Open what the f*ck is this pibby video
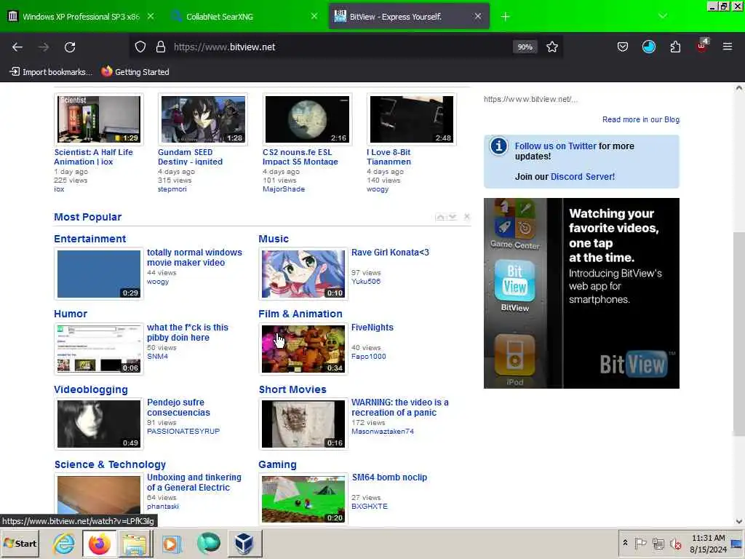This screenshot has height=559, width=745. pyautogui.click(x=187, y=333)
